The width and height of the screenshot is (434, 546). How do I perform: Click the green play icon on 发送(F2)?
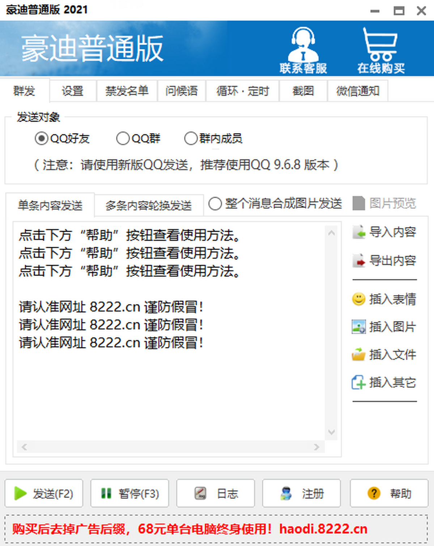[x=20, y=493]
